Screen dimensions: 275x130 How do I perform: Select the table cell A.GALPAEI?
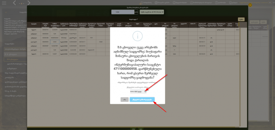click(73, 50)
